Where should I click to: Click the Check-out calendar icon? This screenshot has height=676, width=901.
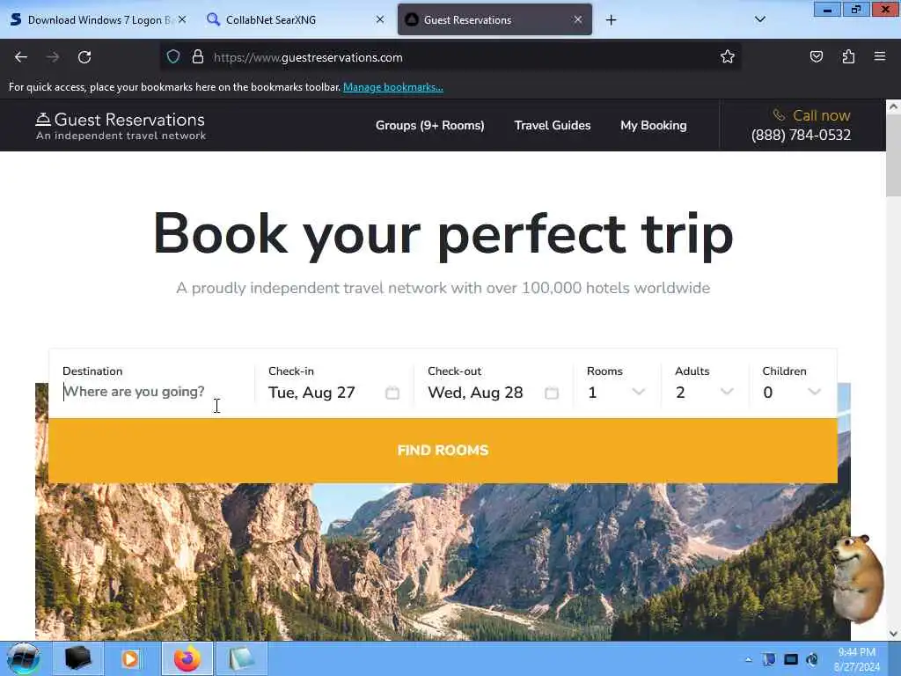[x=552, y=393]
